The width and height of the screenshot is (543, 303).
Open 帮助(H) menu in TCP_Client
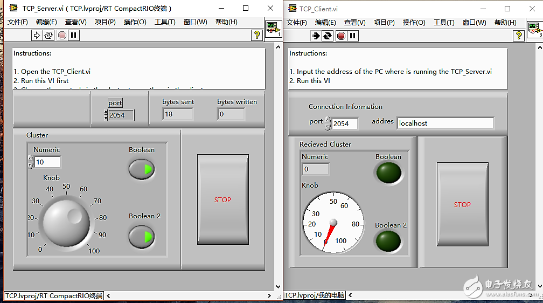point(506,23)
